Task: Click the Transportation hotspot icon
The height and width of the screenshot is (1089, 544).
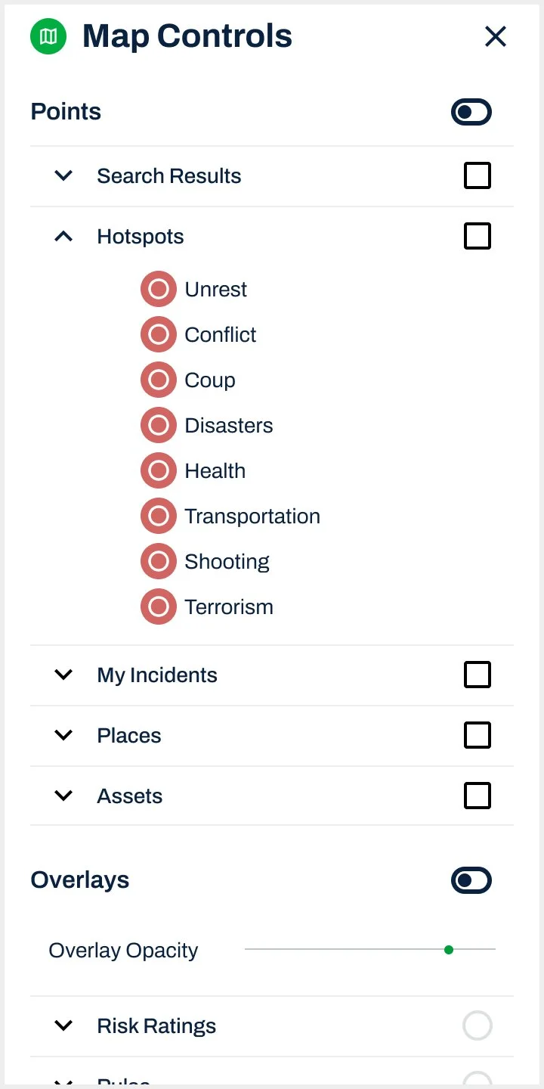Action: [x=159, y=517]
